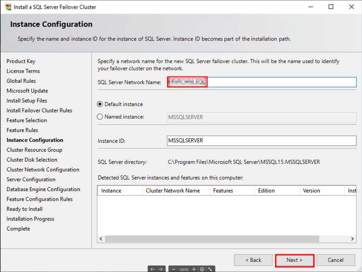Click the 100% zoom level indicator
The width and height of the screenshot is (362, 272).
(184, 270)
